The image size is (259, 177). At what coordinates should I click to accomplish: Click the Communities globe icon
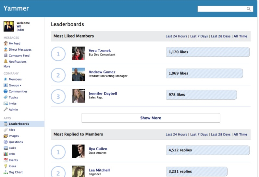[x=6, y=91]
